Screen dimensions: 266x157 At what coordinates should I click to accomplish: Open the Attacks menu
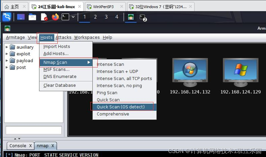pos(64,37)
